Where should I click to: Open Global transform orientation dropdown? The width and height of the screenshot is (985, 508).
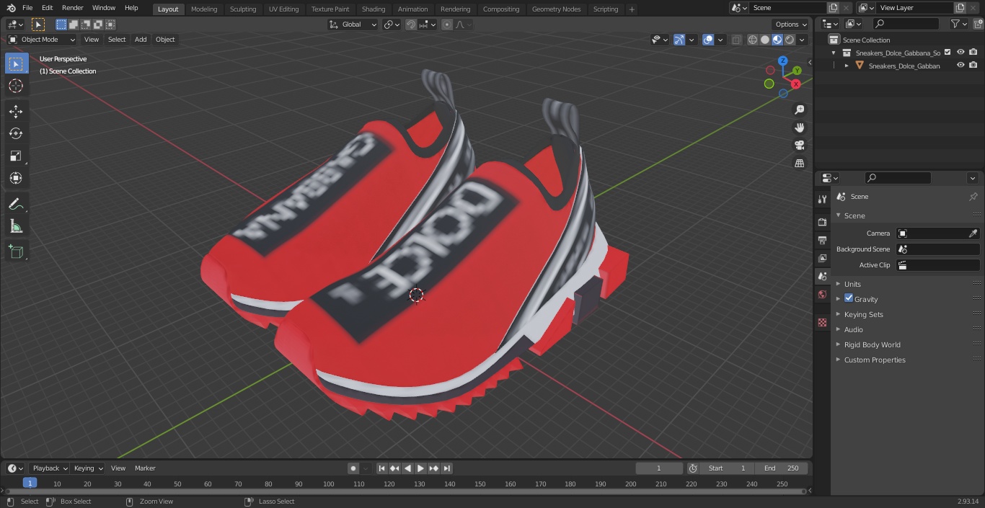click(x=353, y=24)
